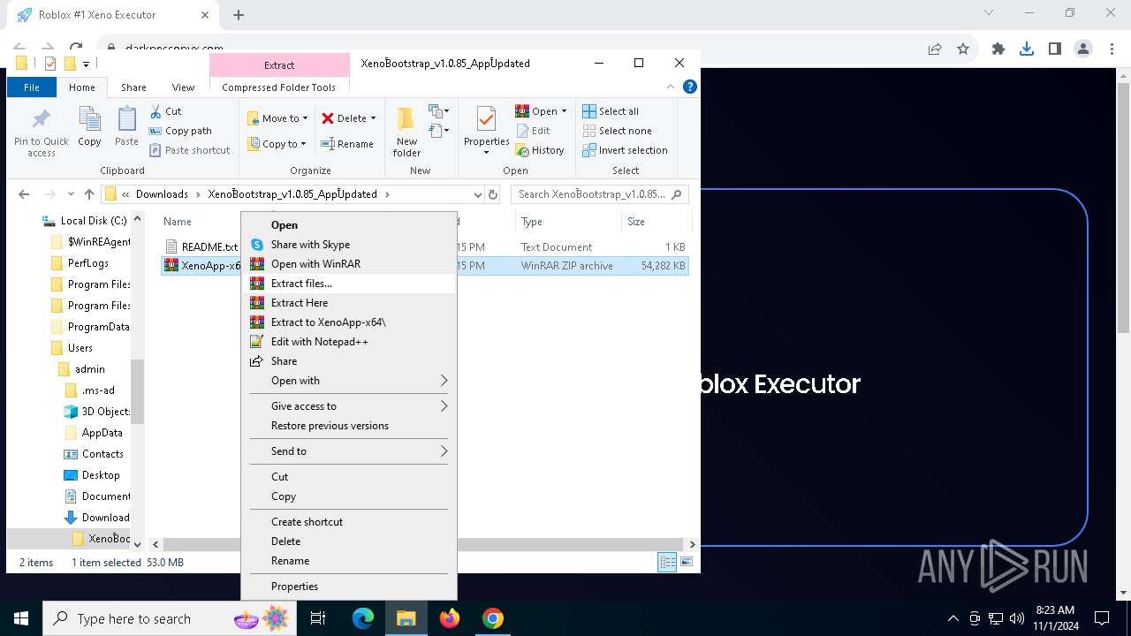
Task: Open the Copy to dropdown
Action: coord(277,144)
